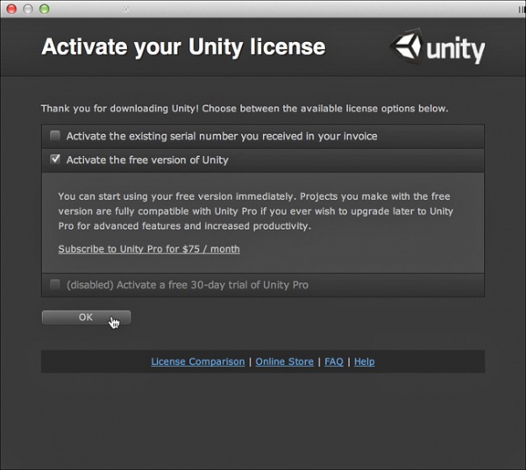526x470 pixels.
Task: Visit the Online Store link
Action: point(284,361)
